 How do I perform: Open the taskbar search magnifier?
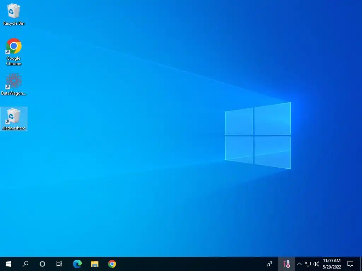[25, 264]
